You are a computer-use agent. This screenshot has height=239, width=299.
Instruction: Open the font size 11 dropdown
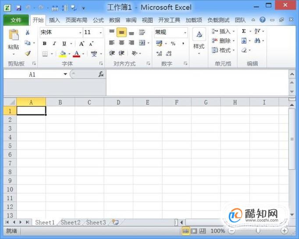pos(101,33)
